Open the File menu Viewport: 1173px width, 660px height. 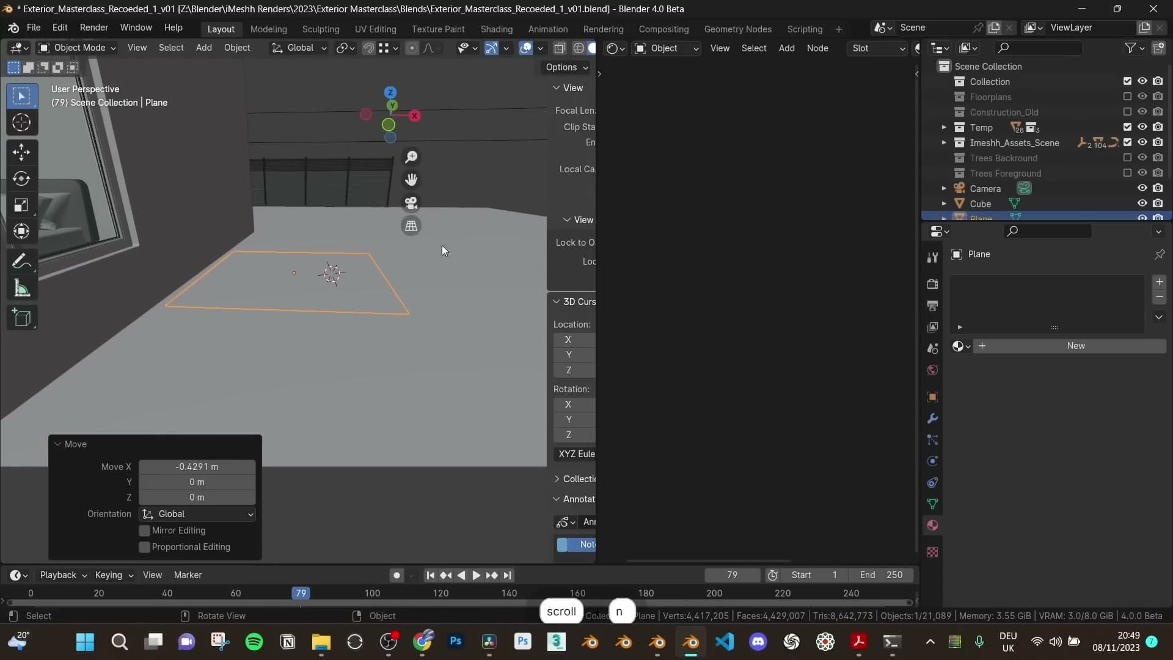coord(34,28)
